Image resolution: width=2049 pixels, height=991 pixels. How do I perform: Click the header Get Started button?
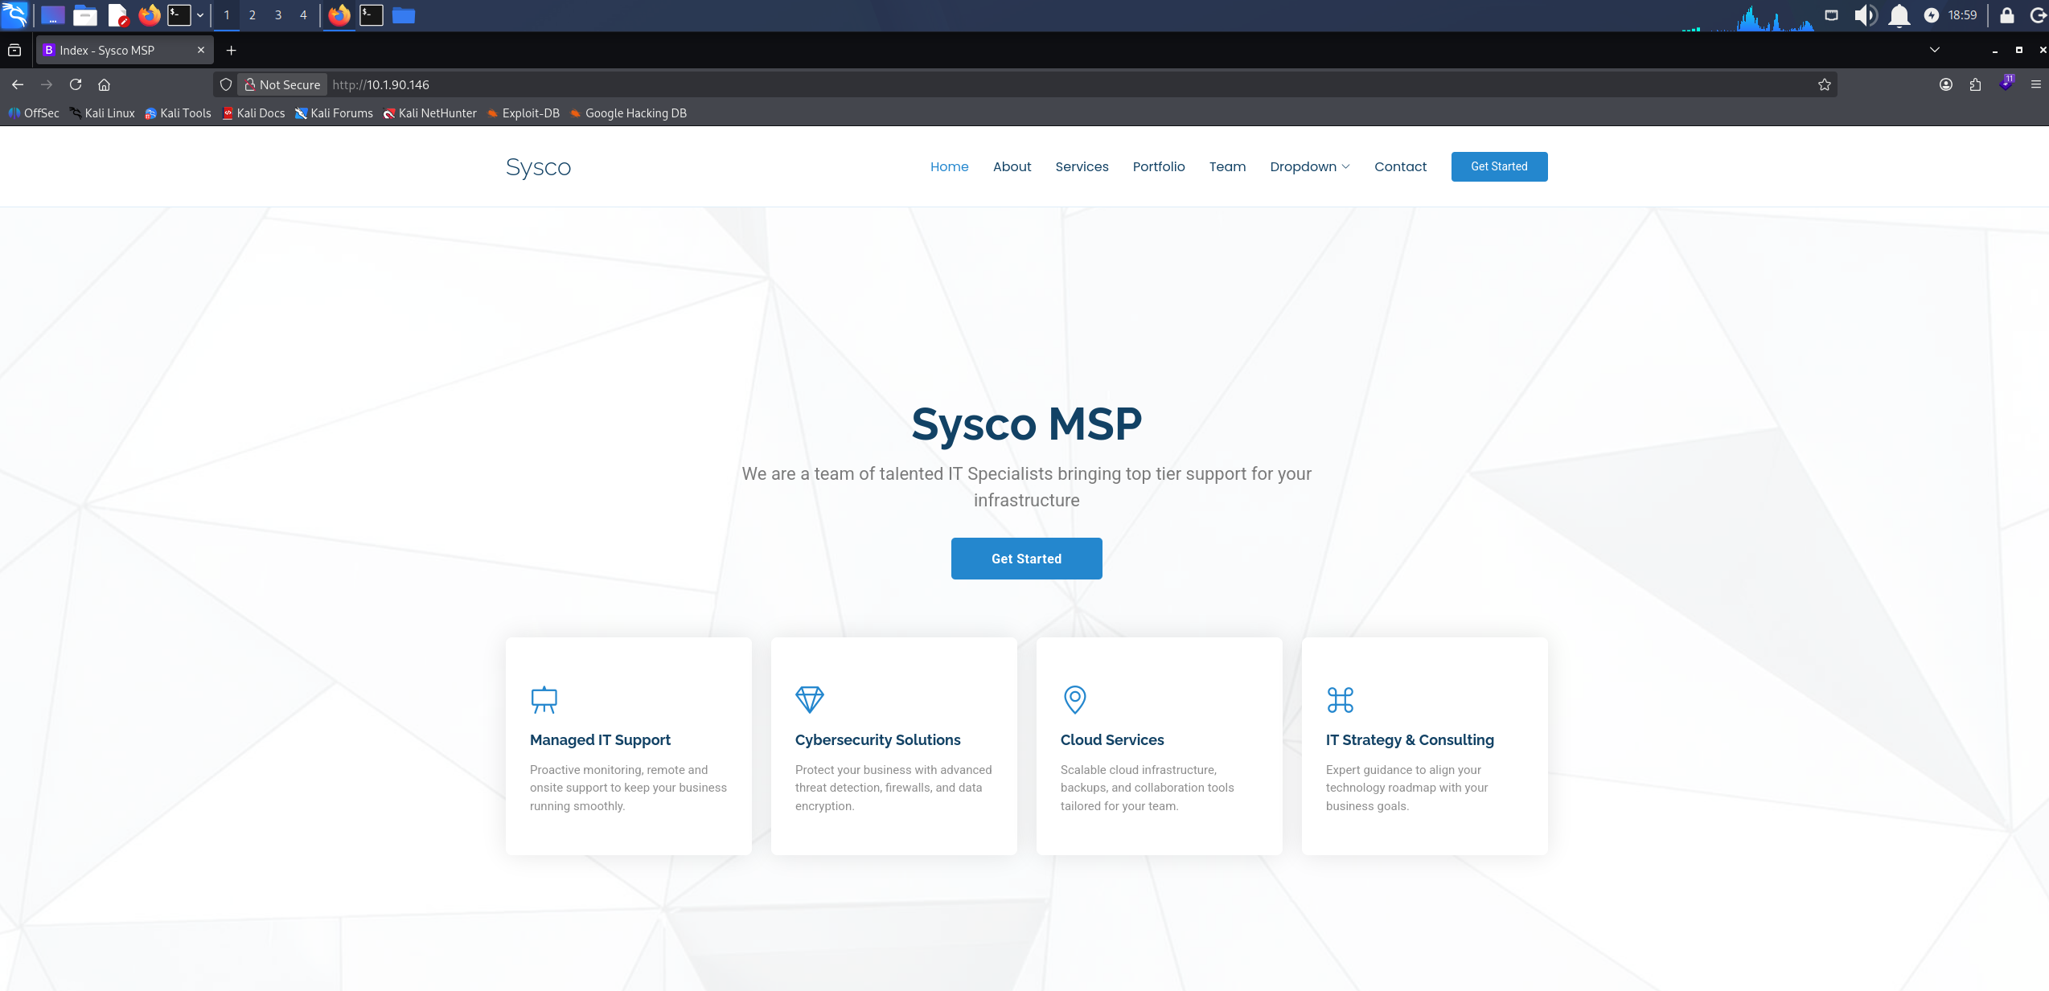(1499, 166)
